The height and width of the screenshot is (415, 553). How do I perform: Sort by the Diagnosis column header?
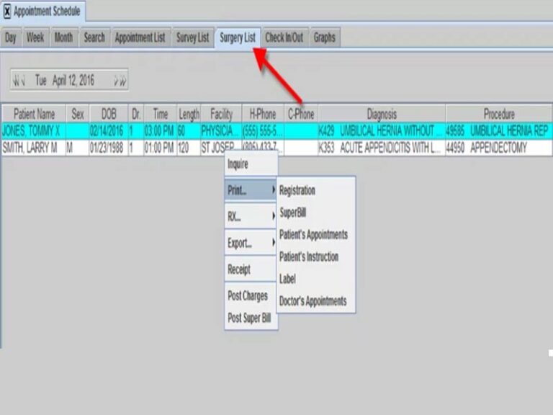382,114
